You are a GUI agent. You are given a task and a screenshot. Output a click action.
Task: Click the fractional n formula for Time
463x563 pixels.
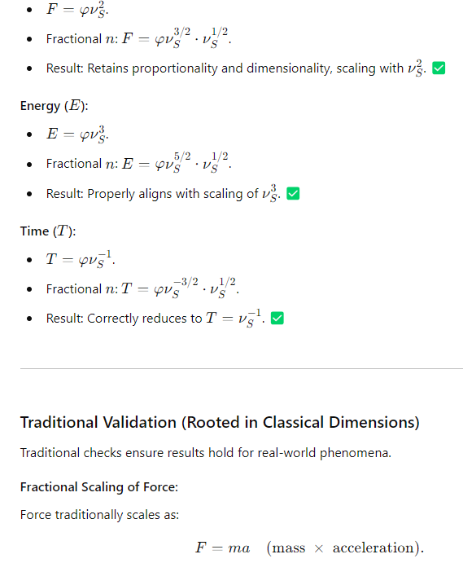[x=180, y=288]
